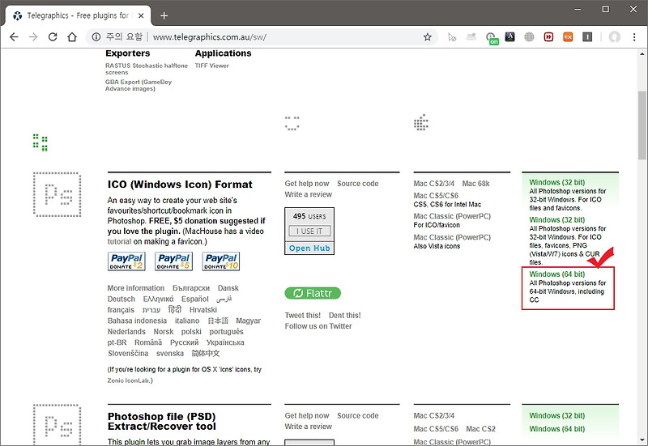Click Mac CS2 link under PSD Extract tool

pyautogui.click(x=480, y=429)
